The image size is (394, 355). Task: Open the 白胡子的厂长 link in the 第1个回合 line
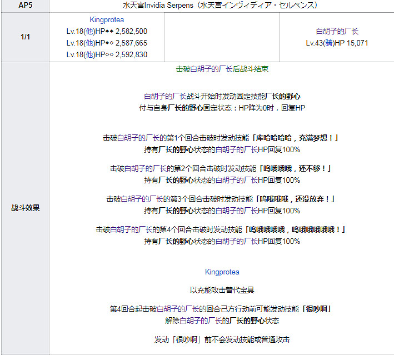coord(138,138)
